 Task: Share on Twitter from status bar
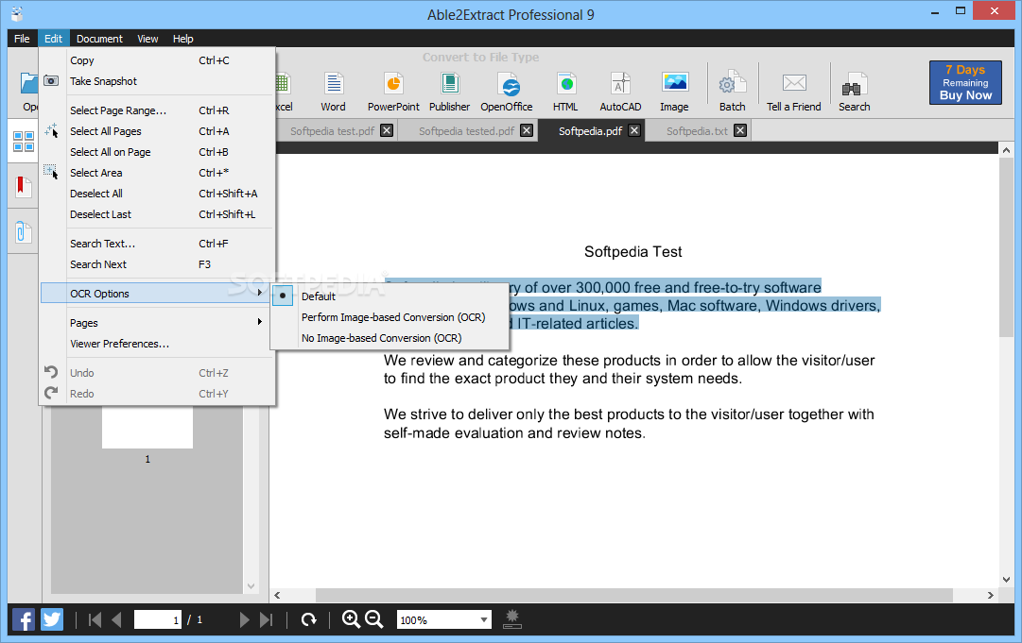[52, 619]
